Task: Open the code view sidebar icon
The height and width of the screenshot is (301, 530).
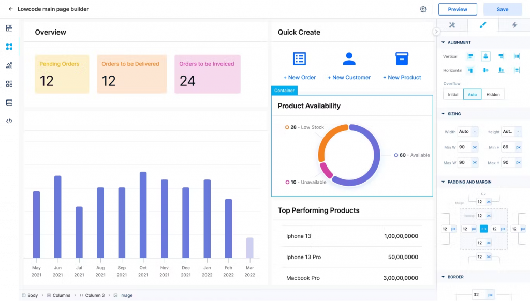Action: coord(9,121)
